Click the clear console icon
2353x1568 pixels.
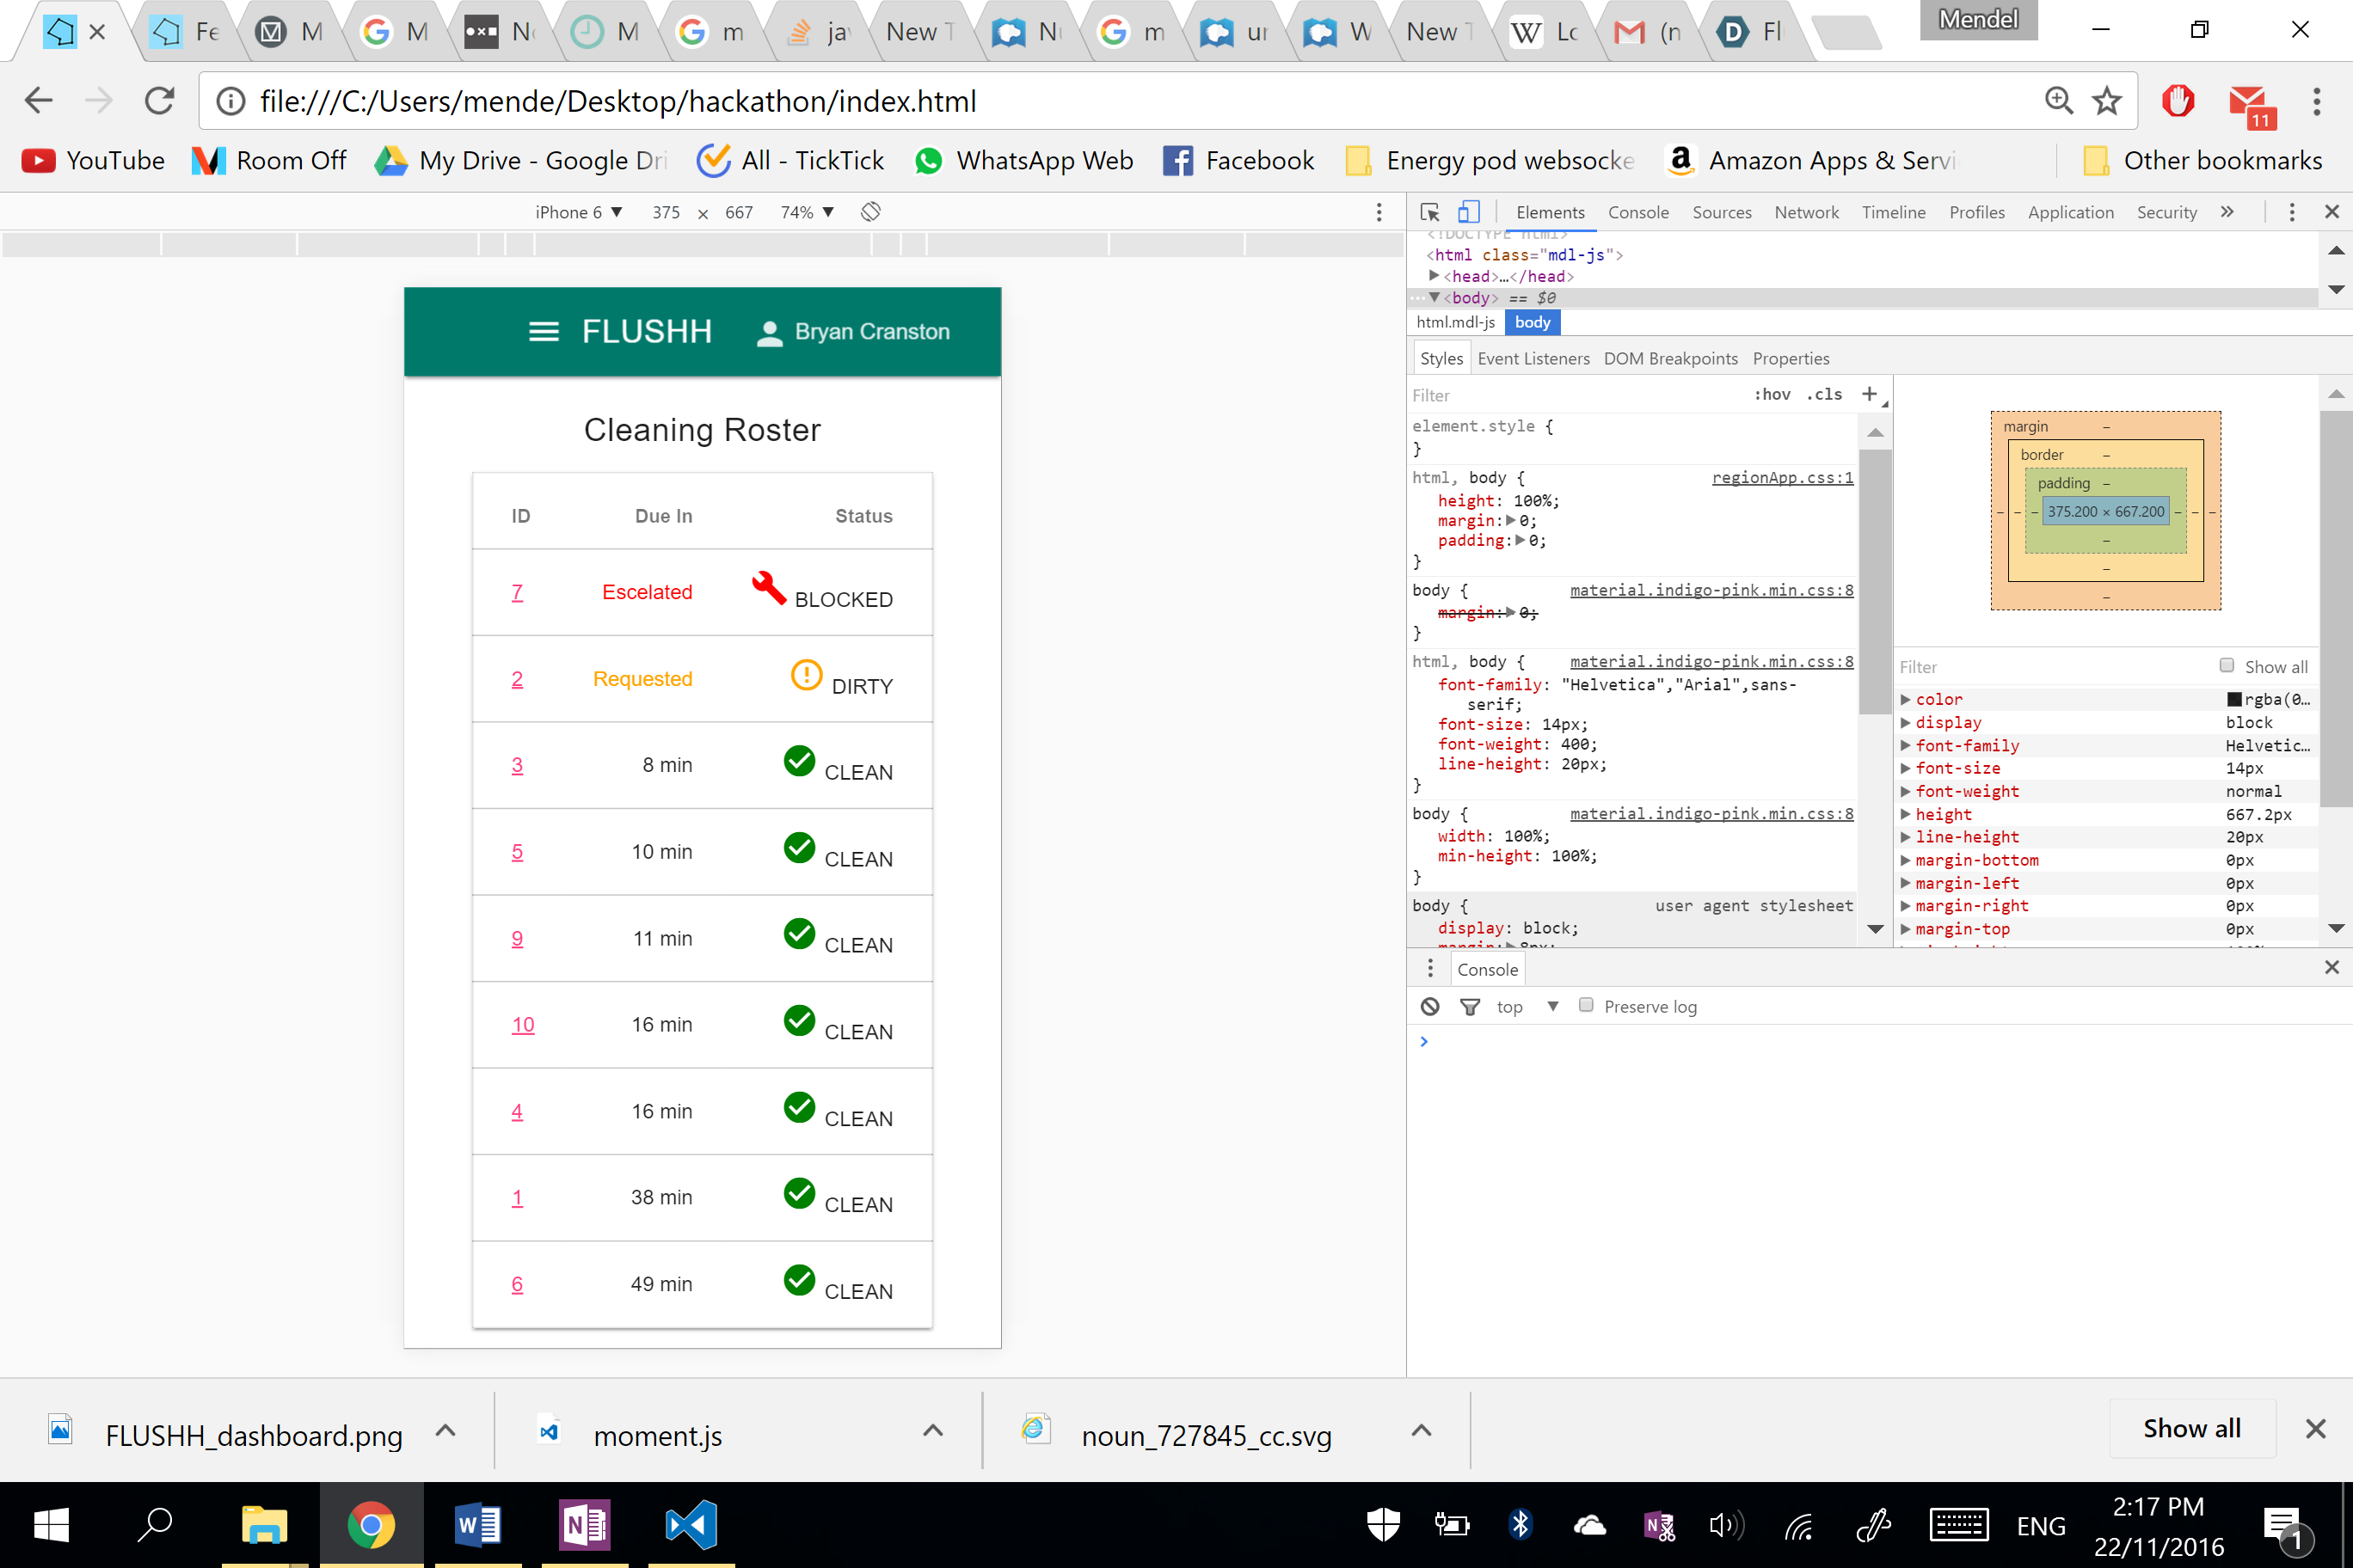(x=1429, y=1006)
